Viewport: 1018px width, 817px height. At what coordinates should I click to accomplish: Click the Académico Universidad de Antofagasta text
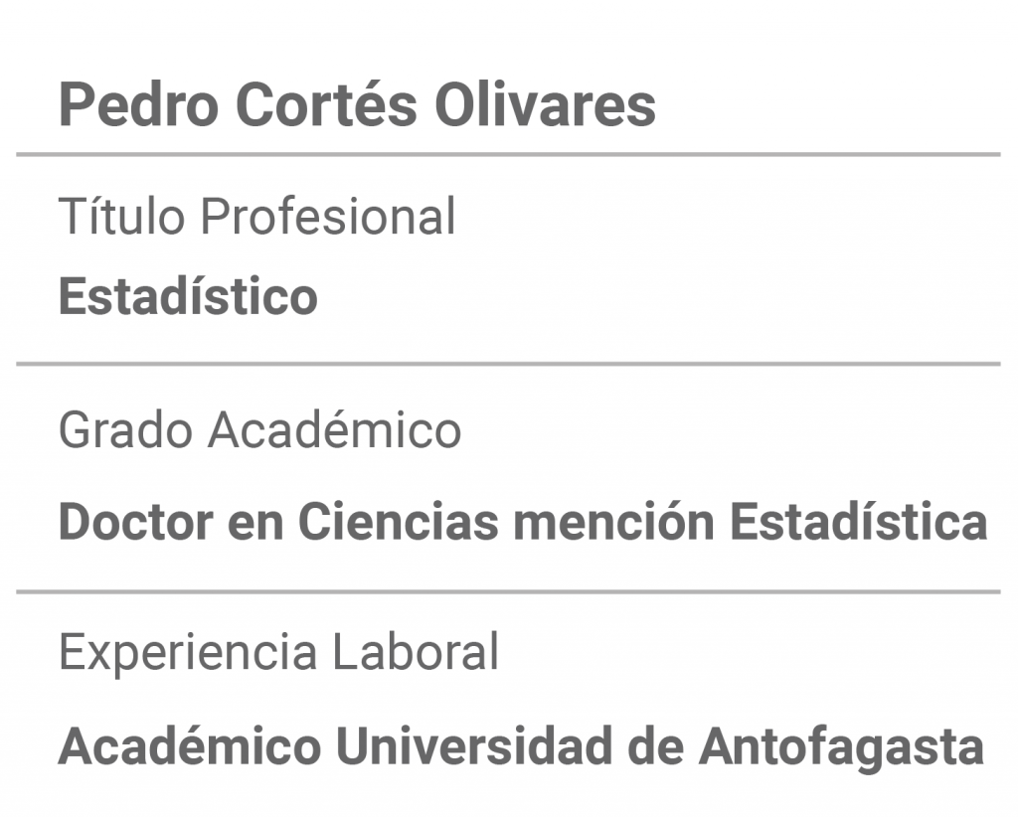[x=521, y=746]
